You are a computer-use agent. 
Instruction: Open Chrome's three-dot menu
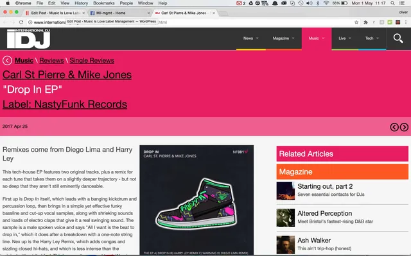406,22
